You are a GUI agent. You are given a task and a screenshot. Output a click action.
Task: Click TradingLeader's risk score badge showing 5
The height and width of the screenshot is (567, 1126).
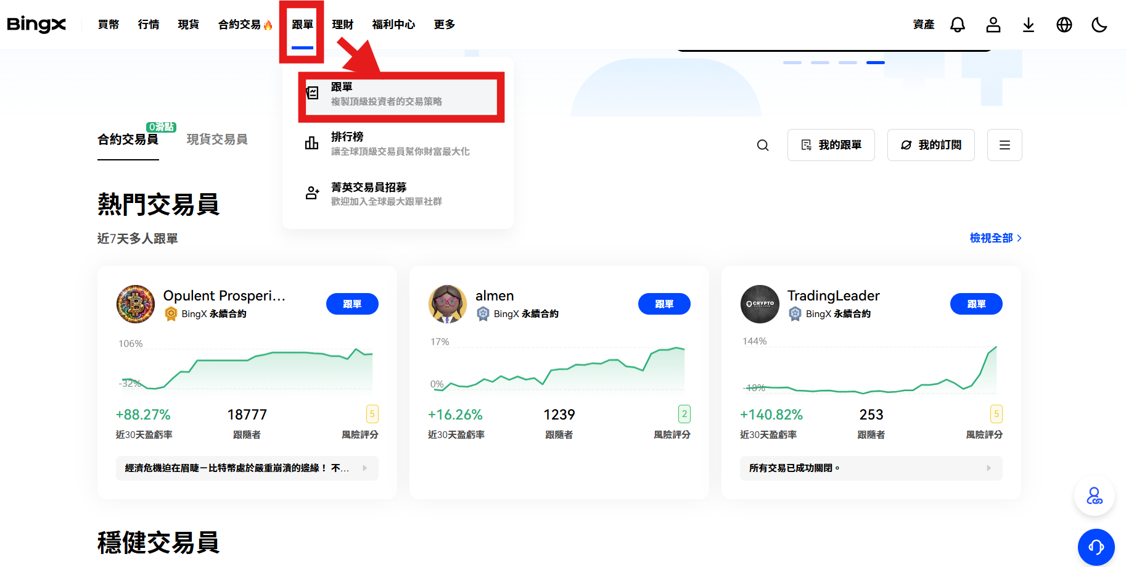[x=997, y=413]
